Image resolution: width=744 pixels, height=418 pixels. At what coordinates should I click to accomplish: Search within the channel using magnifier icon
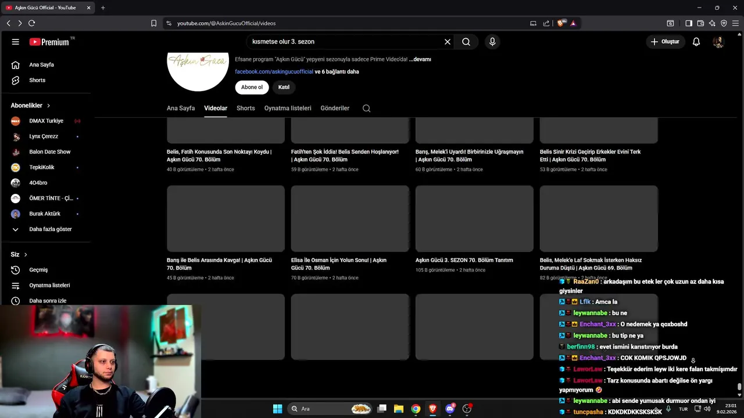366,108
